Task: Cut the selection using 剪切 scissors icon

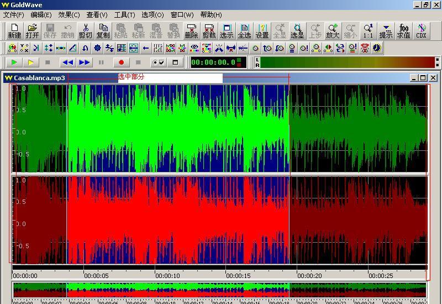Action: (85, 31)
